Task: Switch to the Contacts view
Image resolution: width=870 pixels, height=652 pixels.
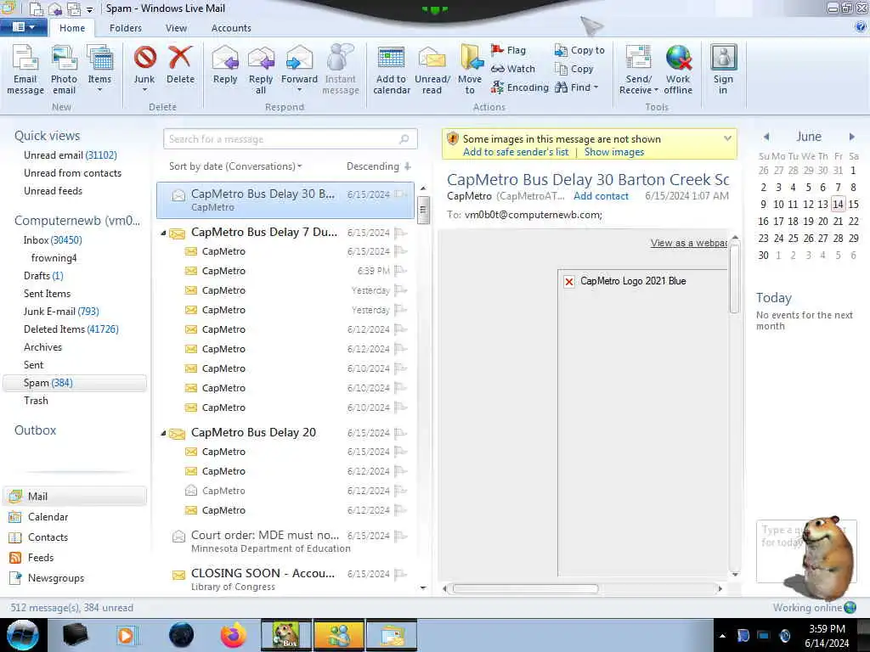Action: point(48,537)
